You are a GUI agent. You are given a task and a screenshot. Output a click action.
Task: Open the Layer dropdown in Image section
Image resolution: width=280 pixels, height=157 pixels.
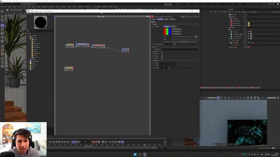click(x=184, y=39)
